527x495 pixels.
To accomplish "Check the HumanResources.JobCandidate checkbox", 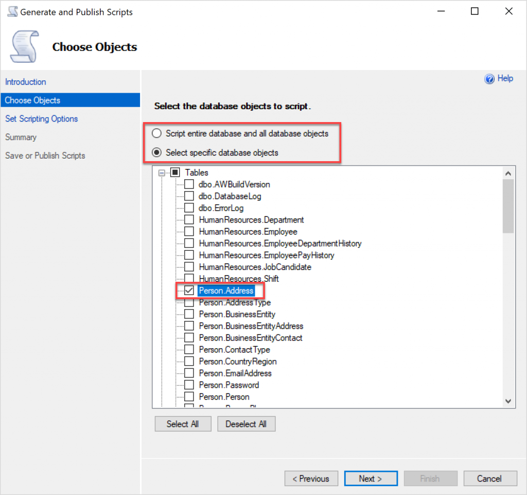I will (x=189, y=267).
